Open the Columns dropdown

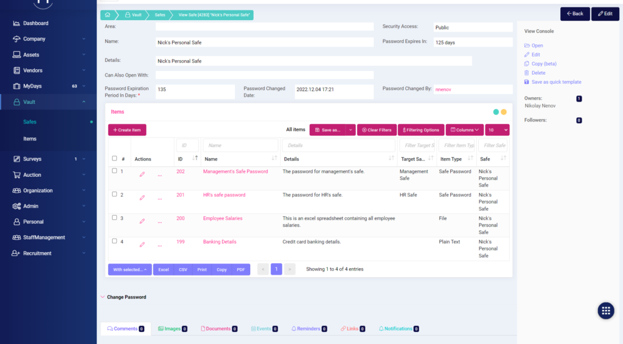(465, 130)
